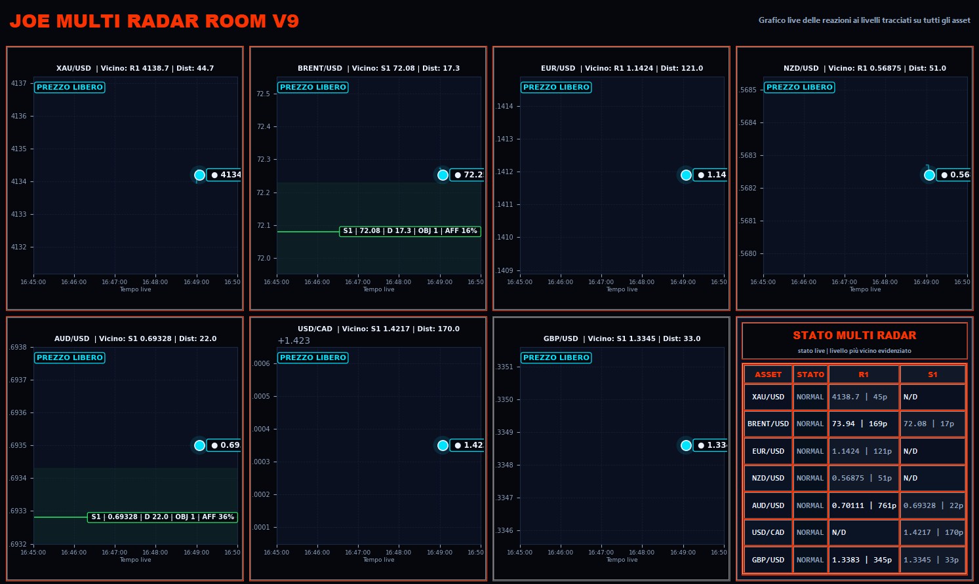Click the NORMAL status cell for USD/CAD
The width and height of the screenshot is (979, 584).
(810, 532)
